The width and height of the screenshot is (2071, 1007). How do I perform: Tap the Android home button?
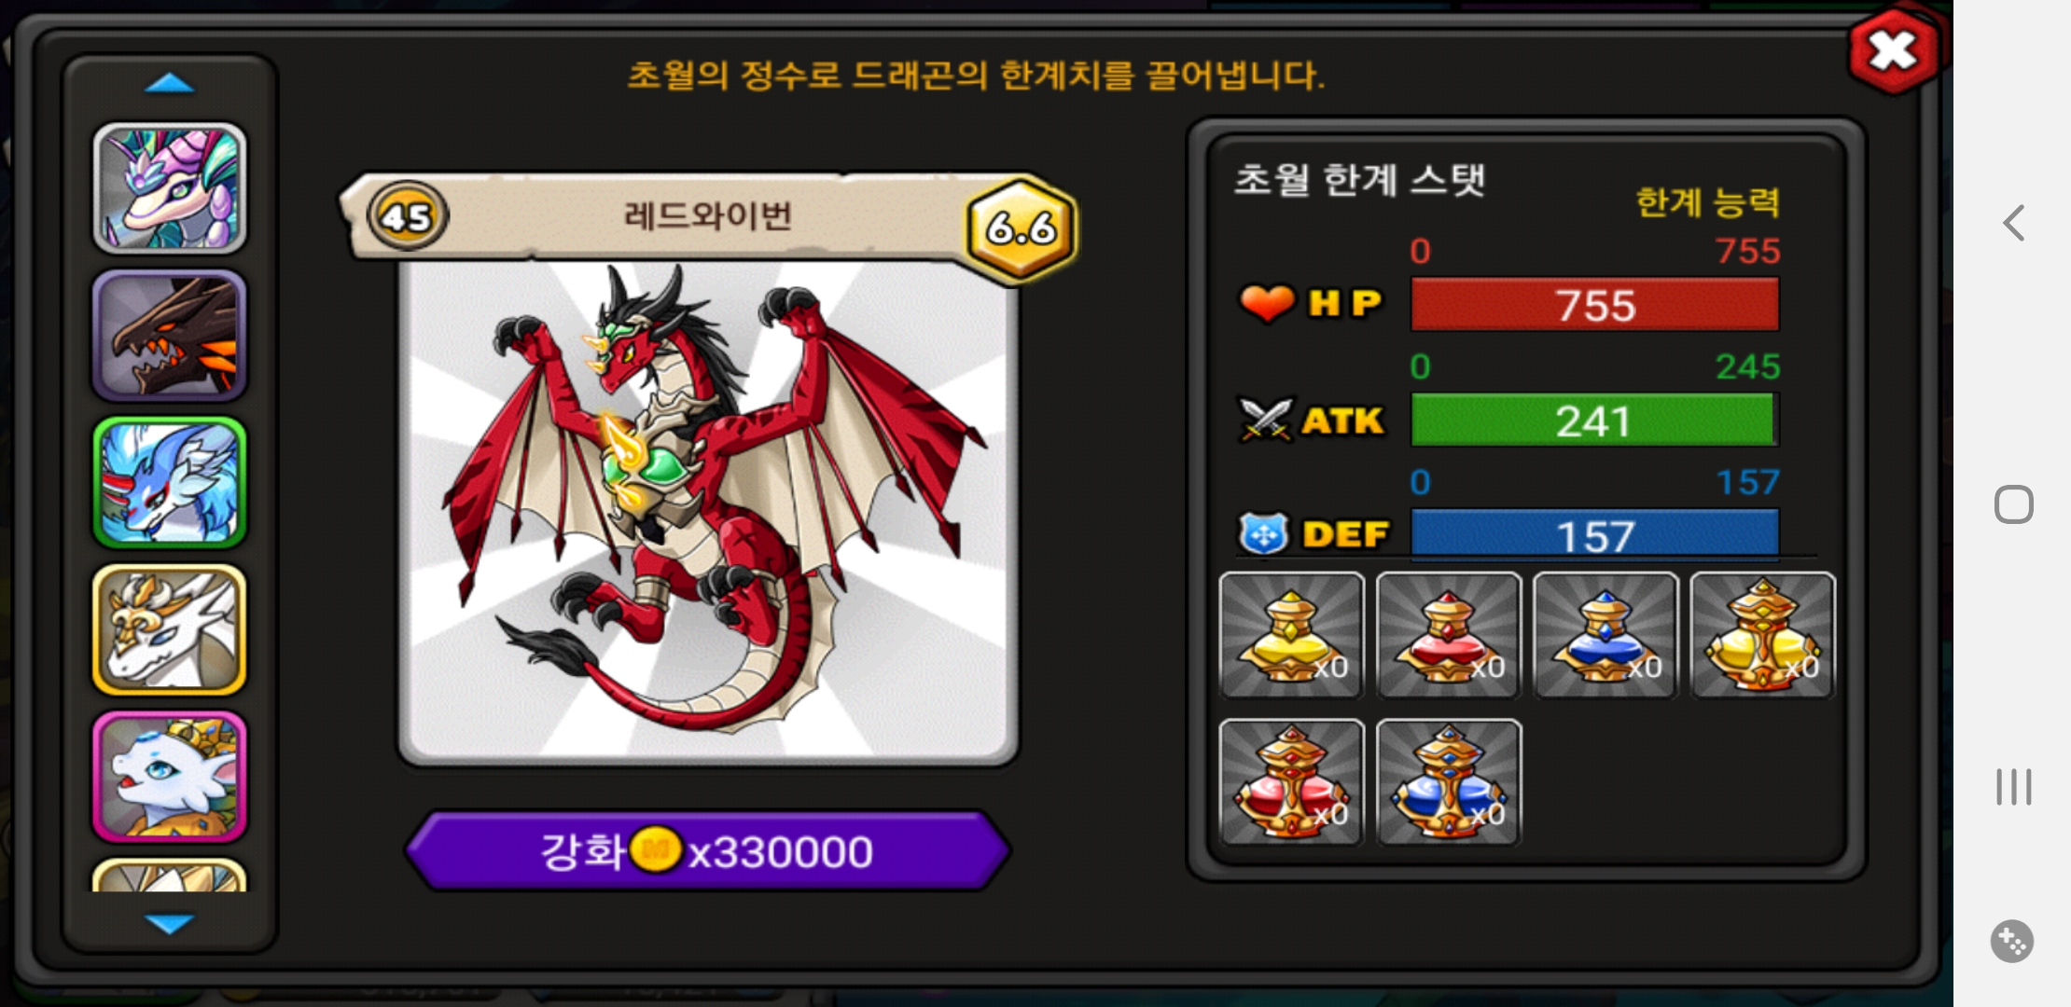coord(2013,504)
